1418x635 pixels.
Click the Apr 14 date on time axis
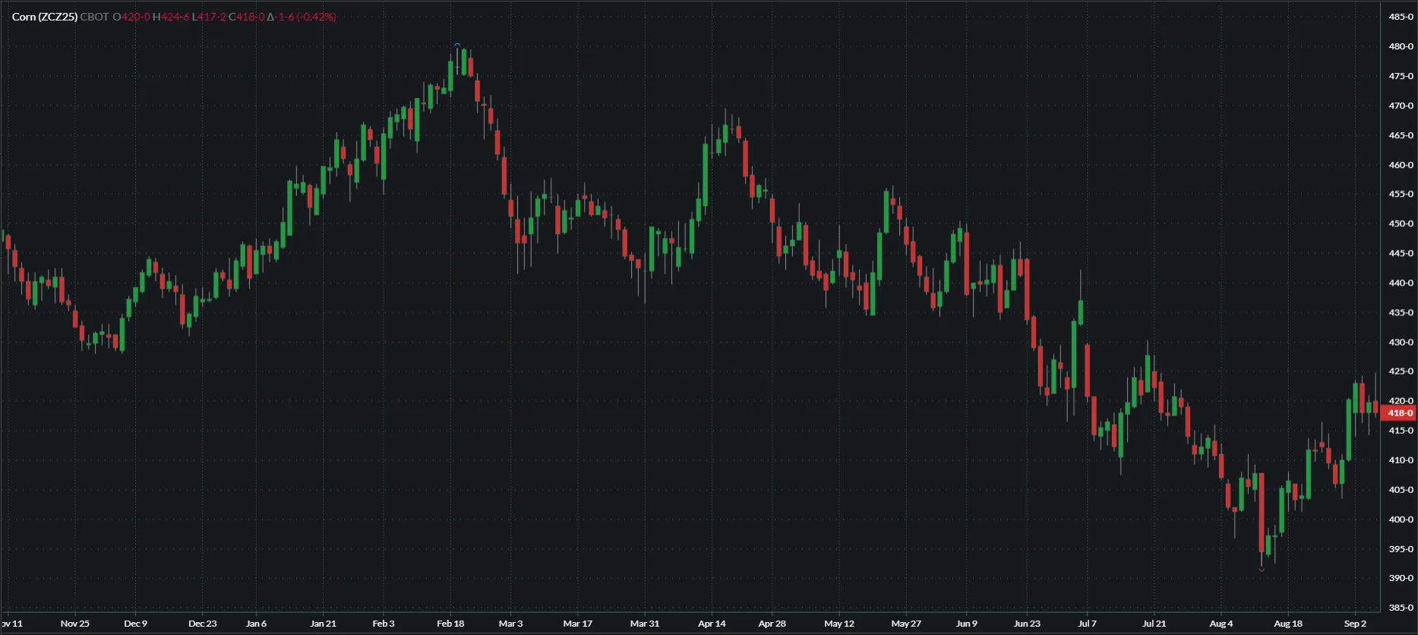pyautogui.click(x=712, y=624)
